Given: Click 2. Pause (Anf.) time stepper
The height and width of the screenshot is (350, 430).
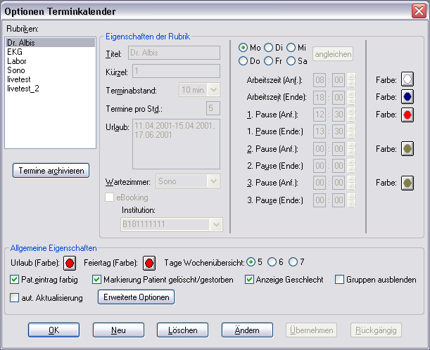Looking at the screenshot, I should coord(351,149).
